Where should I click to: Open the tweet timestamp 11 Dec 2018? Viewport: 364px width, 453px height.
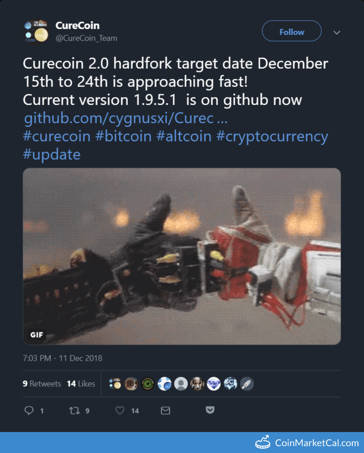[62, 358]
